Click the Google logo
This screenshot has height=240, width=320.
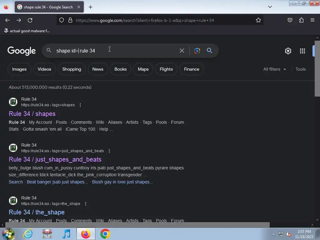[22, 51]
